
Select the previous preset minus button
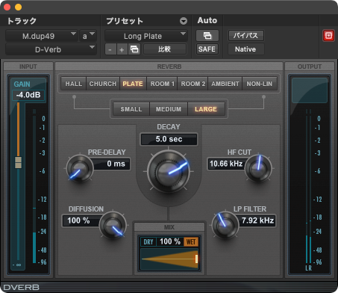(x=110, y=49)
